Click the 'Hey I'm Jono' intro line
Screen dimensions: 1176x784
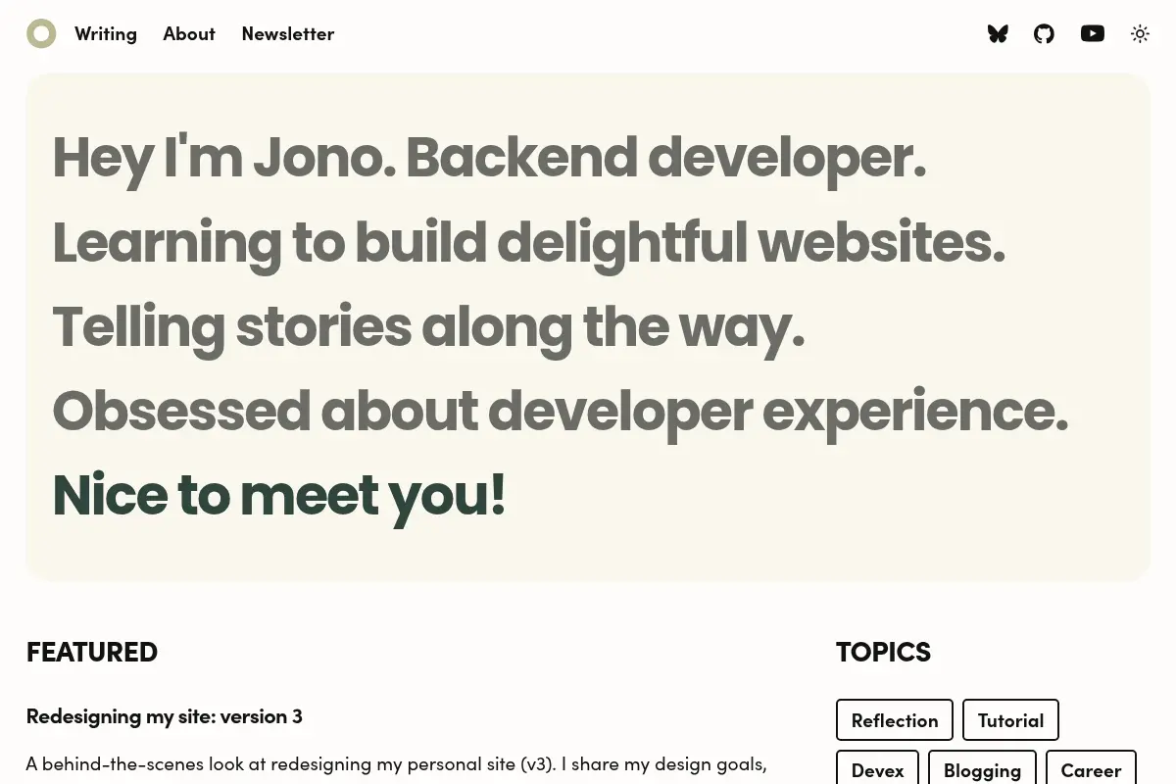489,158
